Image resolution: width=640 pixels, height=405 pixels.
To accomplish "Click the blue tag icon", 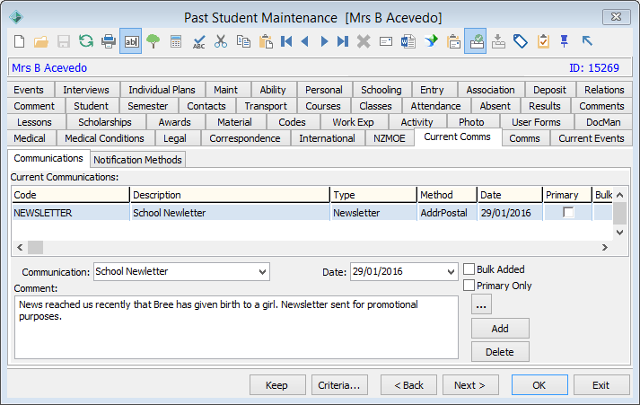I will click(x=521, y=41).
